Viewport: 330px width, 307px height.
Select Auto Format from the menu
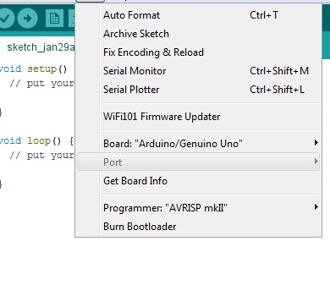coord(199,15)
